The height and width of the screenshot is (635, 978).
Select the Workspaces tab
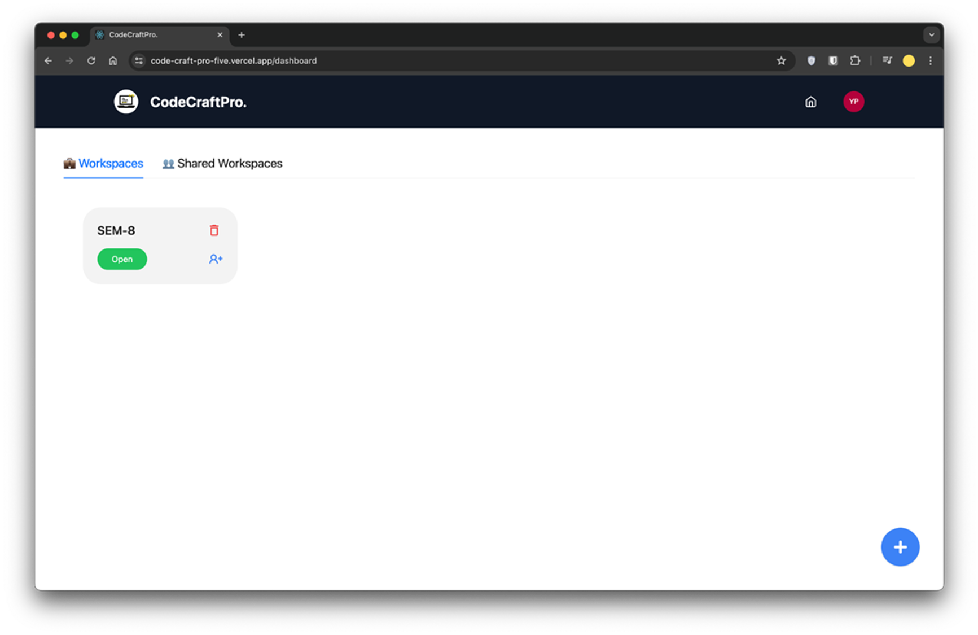[x=103, y=163]
